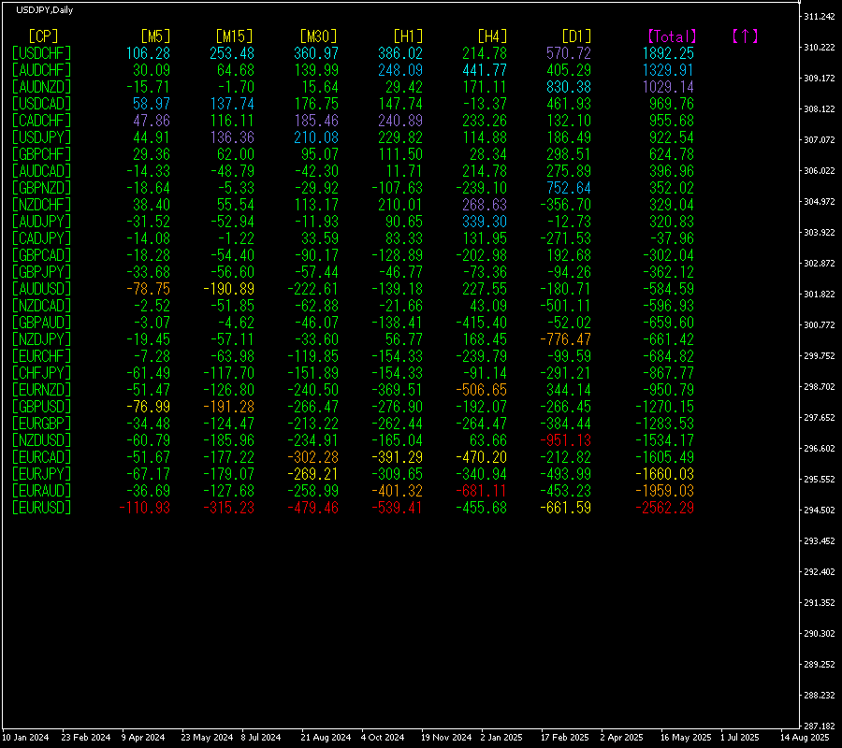Select the [CP] column header

(43, 36)
